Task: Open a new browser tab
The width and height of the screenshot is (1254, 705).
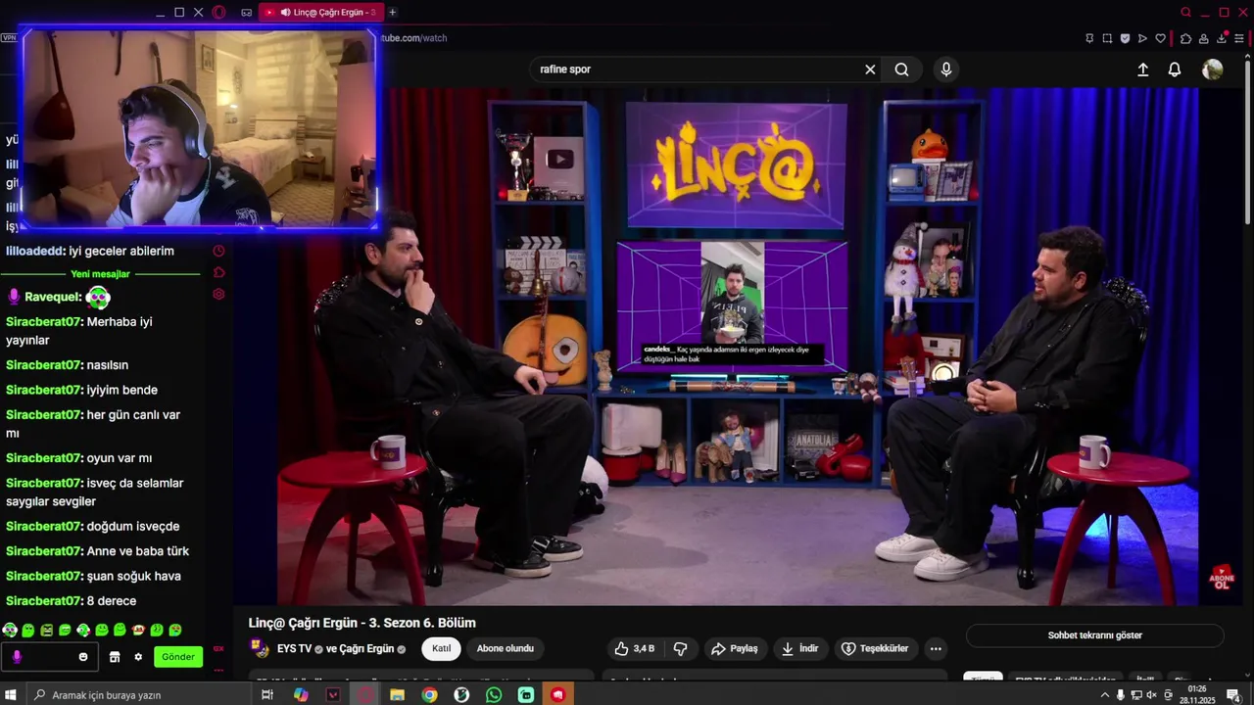Action: click(392, 12)
